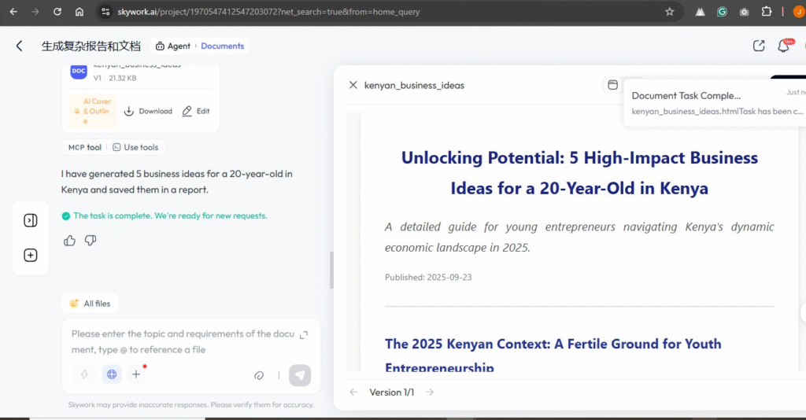
Task: Toggle the globe web search option
Action: 112,374
